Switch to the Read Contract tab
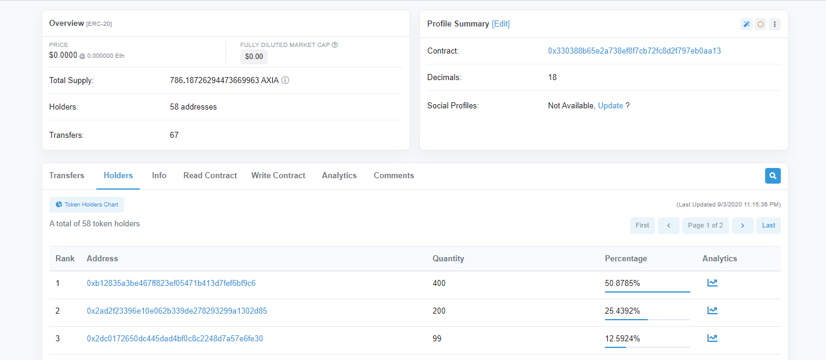 [x=210, y=176]
